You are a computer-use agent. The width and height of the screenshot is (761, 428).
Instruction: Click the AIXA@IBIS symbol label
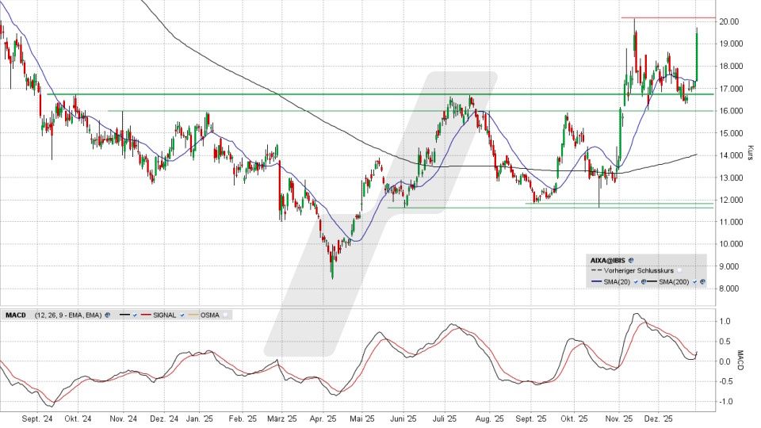(609, 259)
